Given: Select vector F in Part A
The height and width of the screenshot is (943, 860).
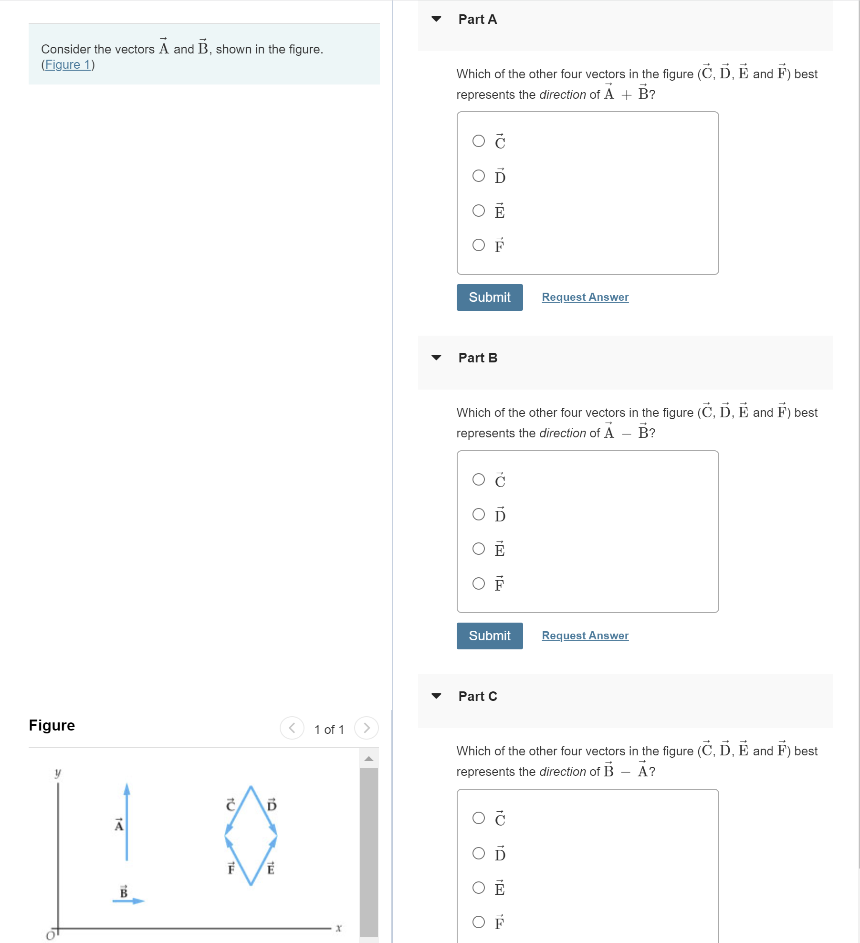Looking at the screenshot, I should (x=478, y=245).
